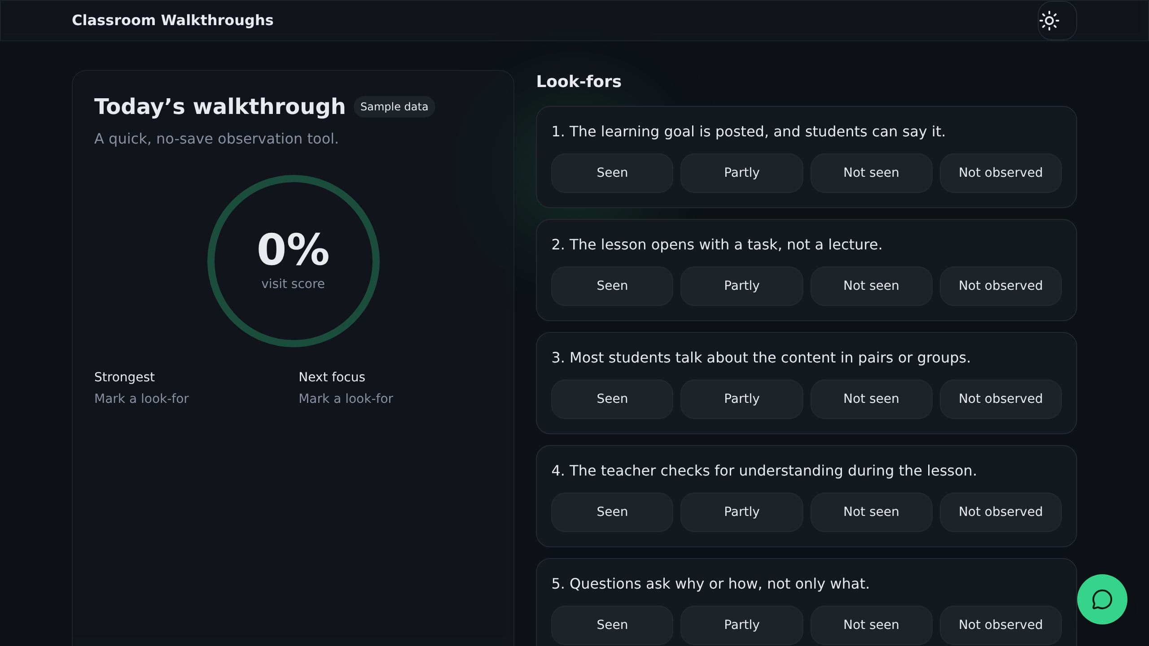Select Seen for lesson opens with a task
The image size is (1149, 646).
(612, 286)
